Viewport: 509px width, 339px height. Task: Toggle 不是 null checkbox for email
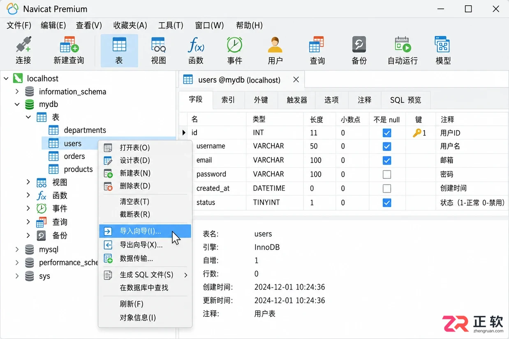click(386, 161)
